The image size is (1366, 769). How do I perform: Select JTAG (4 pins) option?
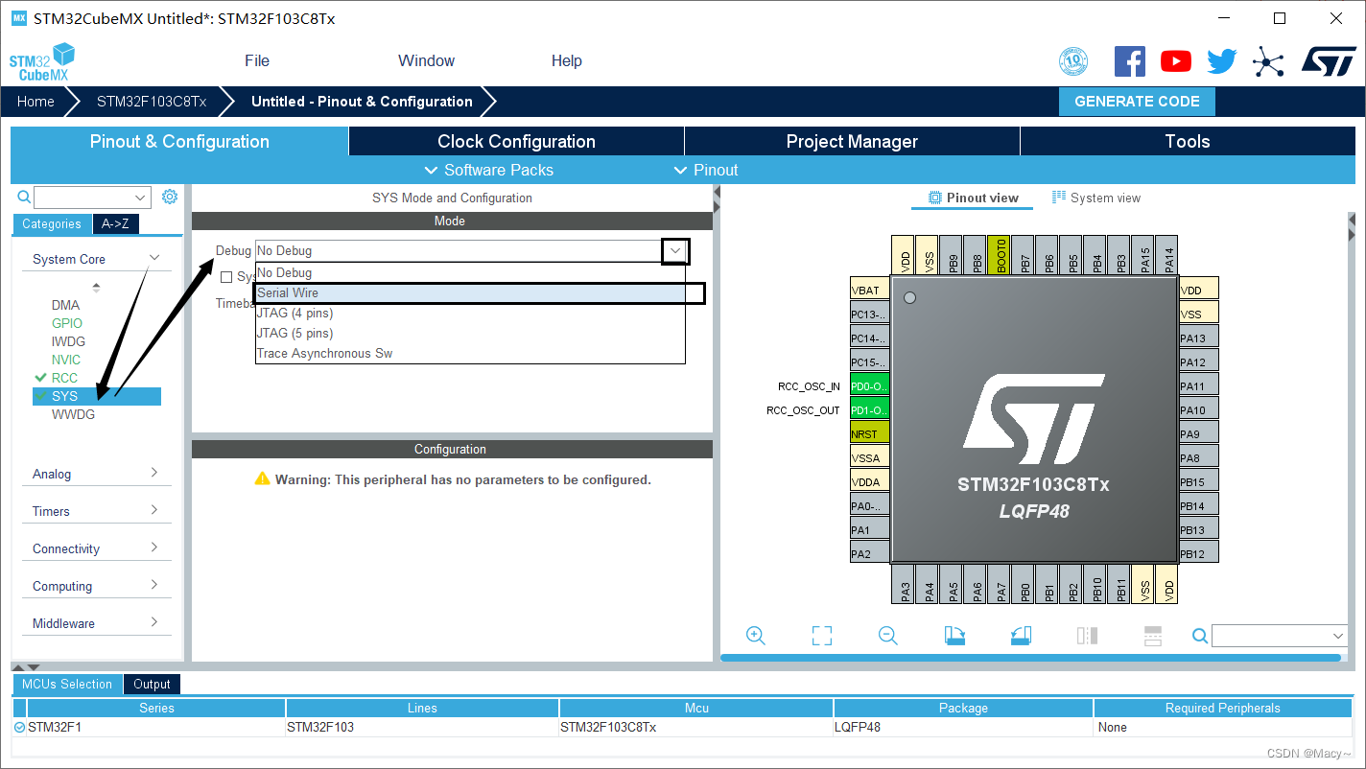(x=470, y=313)
